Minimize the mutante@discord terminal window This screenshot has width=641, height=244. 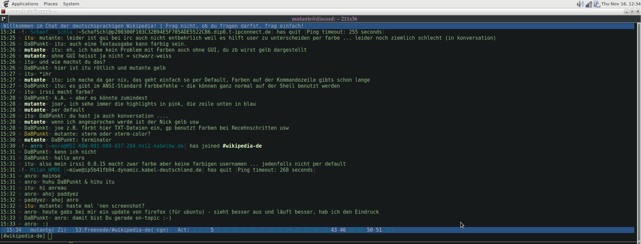[626, 11]
